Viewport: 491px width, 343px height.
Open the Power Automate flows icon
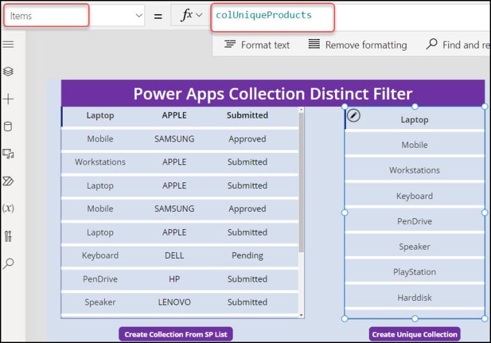8,181
